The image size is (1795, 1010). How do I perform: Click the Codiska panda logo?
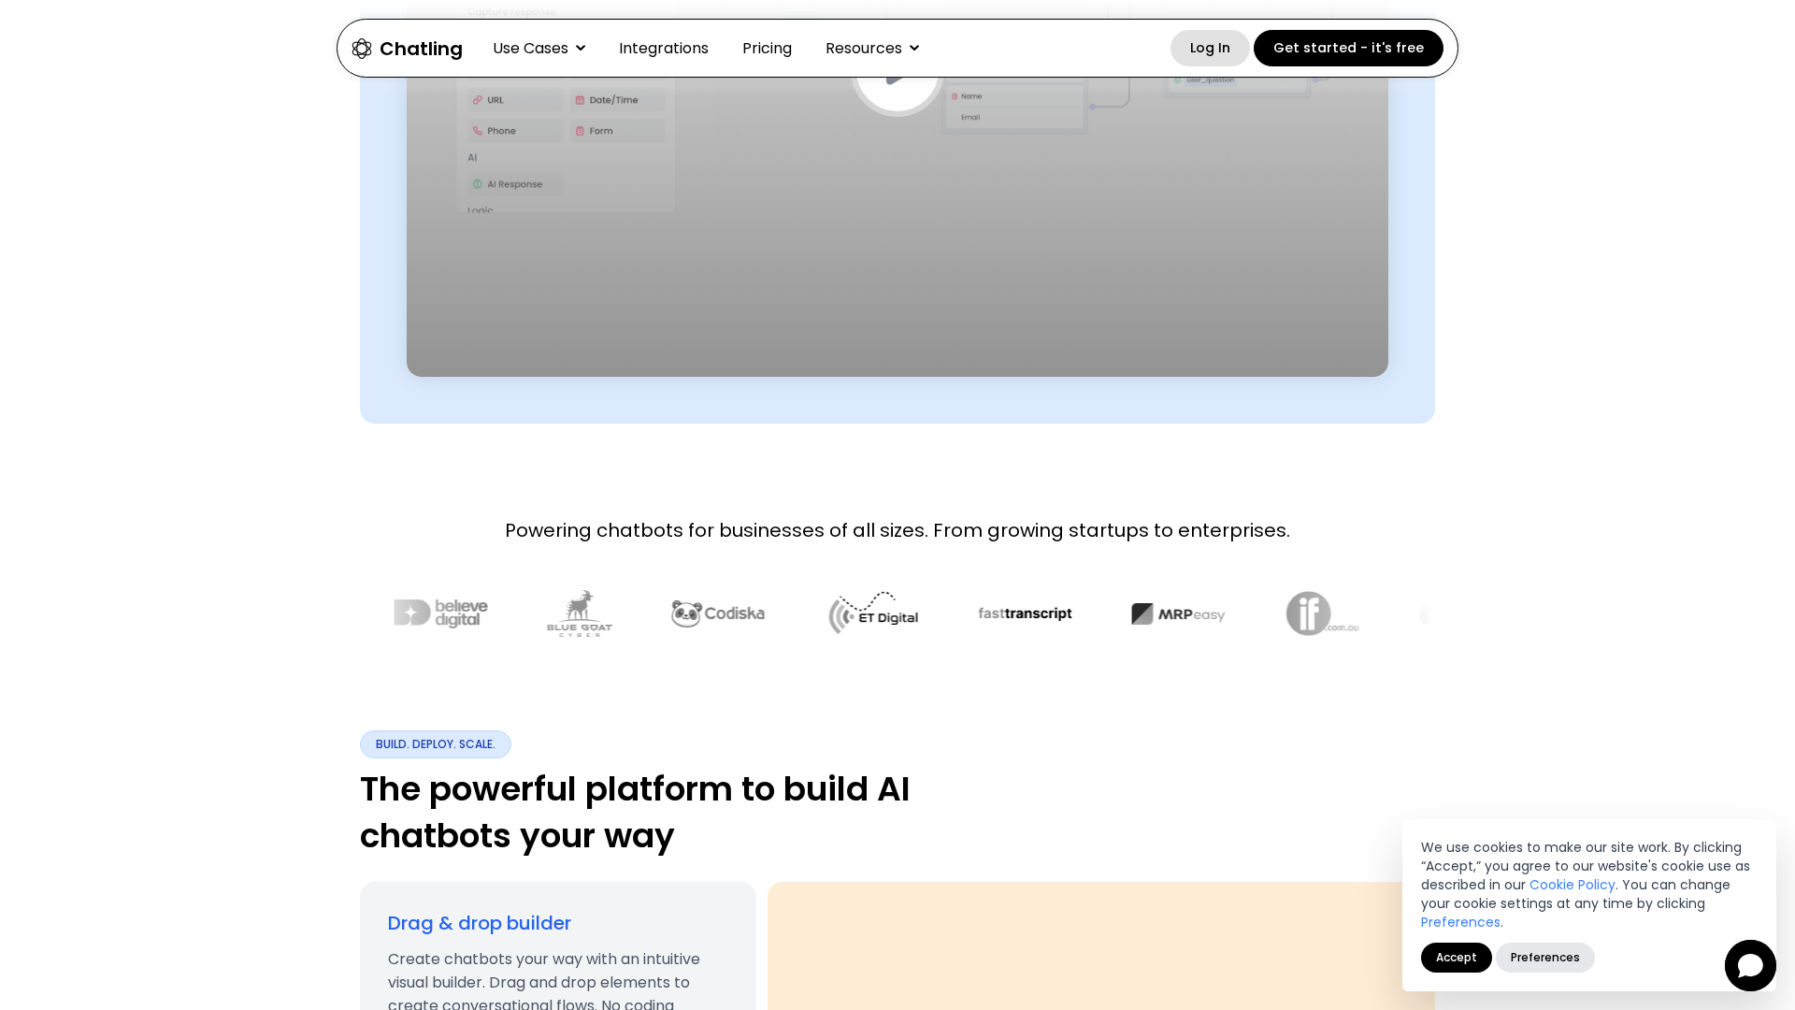(x=718, y=613)
